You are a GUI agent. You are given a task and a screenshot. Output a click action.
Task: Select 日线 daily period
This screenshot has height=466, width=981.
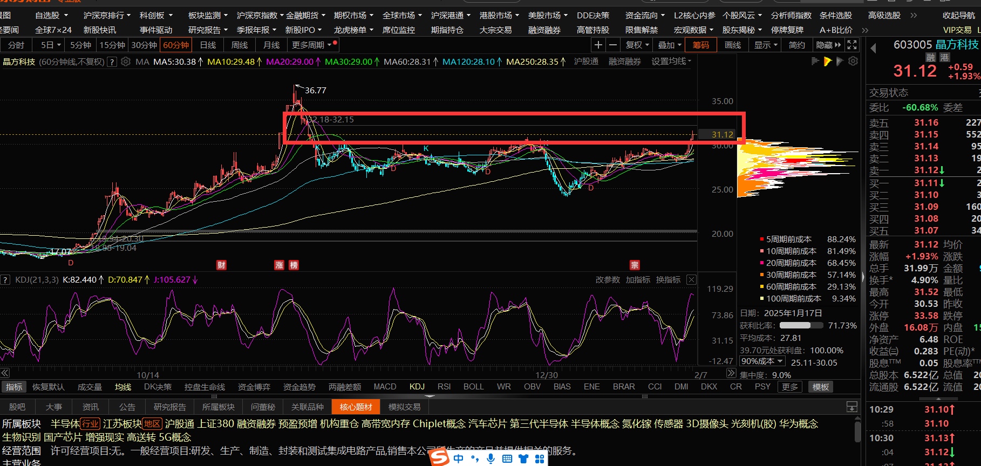(x=208, y=45)
